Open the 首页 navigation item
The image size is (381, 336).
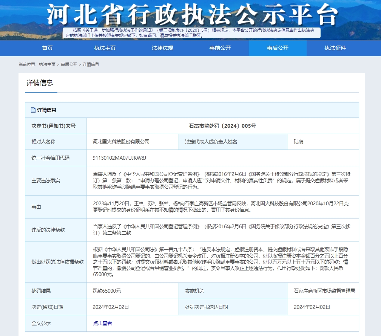pos(47,48)
